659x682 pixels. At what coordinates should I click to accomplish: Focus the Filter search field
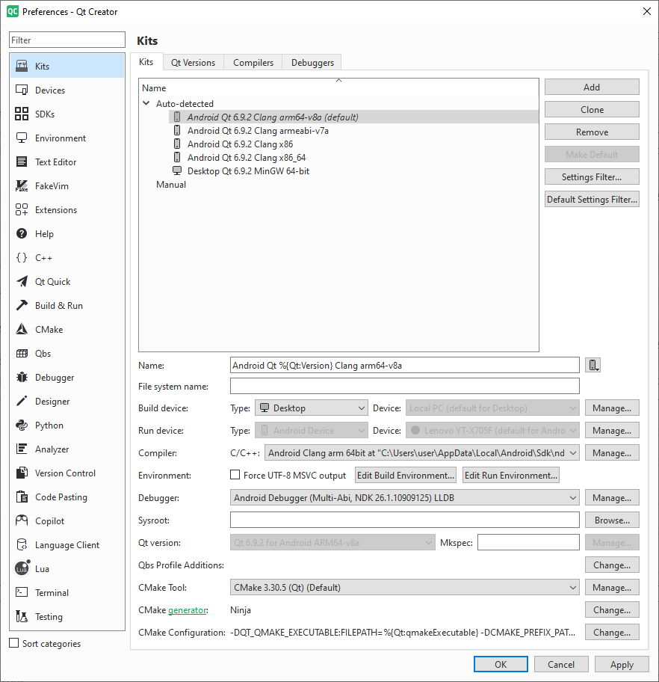(x=67, y=40)
